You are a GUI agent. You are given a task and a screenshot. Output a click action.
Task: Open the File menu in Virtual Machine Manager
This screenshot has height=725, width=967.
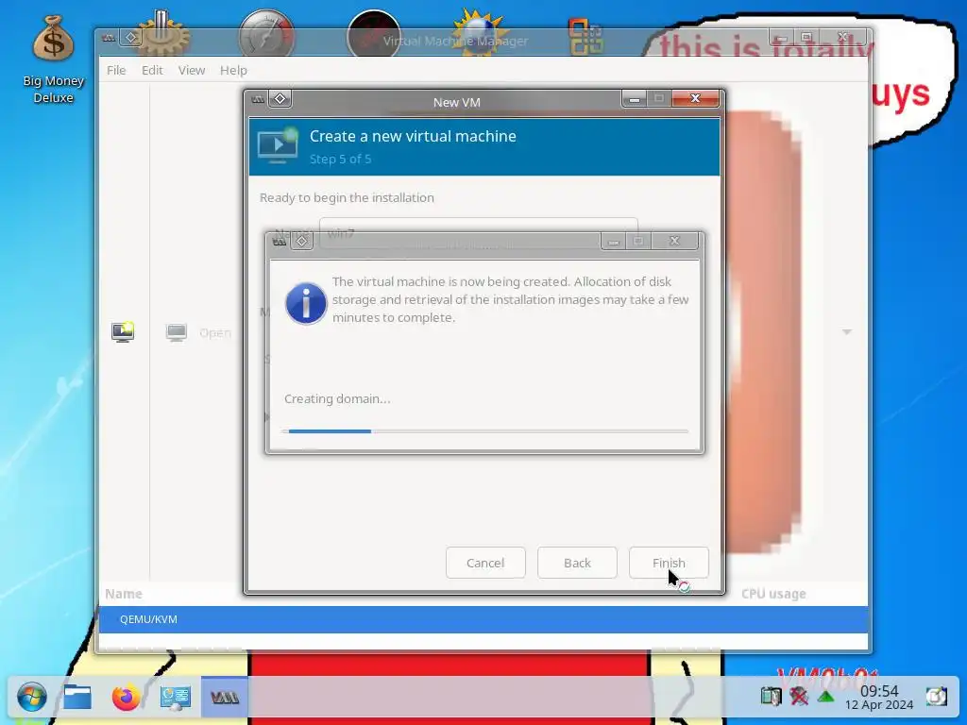click(x=116, y=70)
